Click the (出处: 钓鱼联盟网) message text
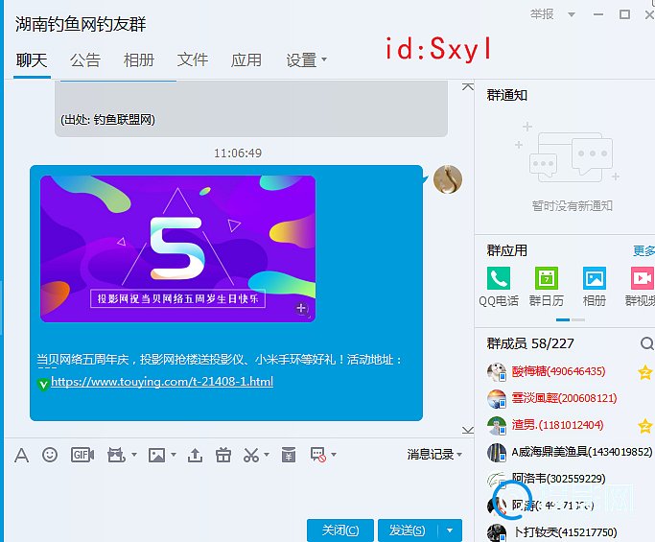 107,120
